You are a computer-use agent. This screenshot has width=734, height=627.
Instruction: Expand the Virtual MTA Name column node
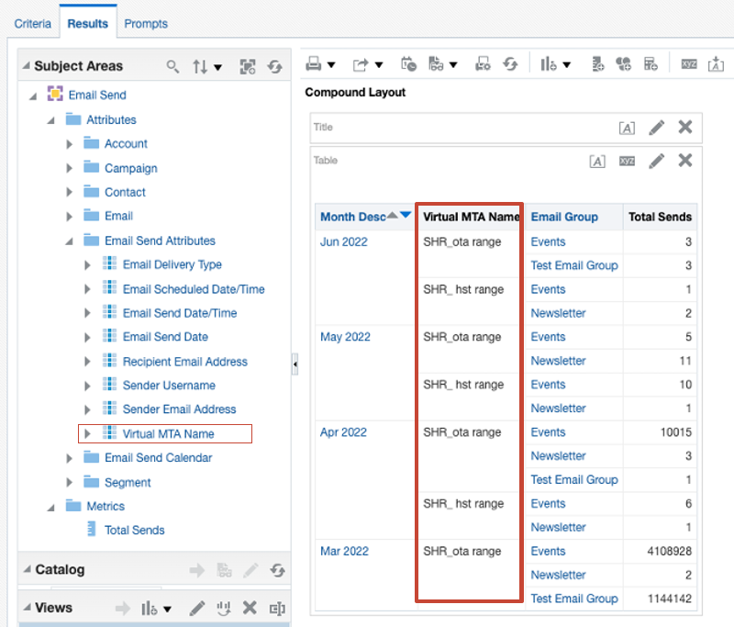click(88, 433)
